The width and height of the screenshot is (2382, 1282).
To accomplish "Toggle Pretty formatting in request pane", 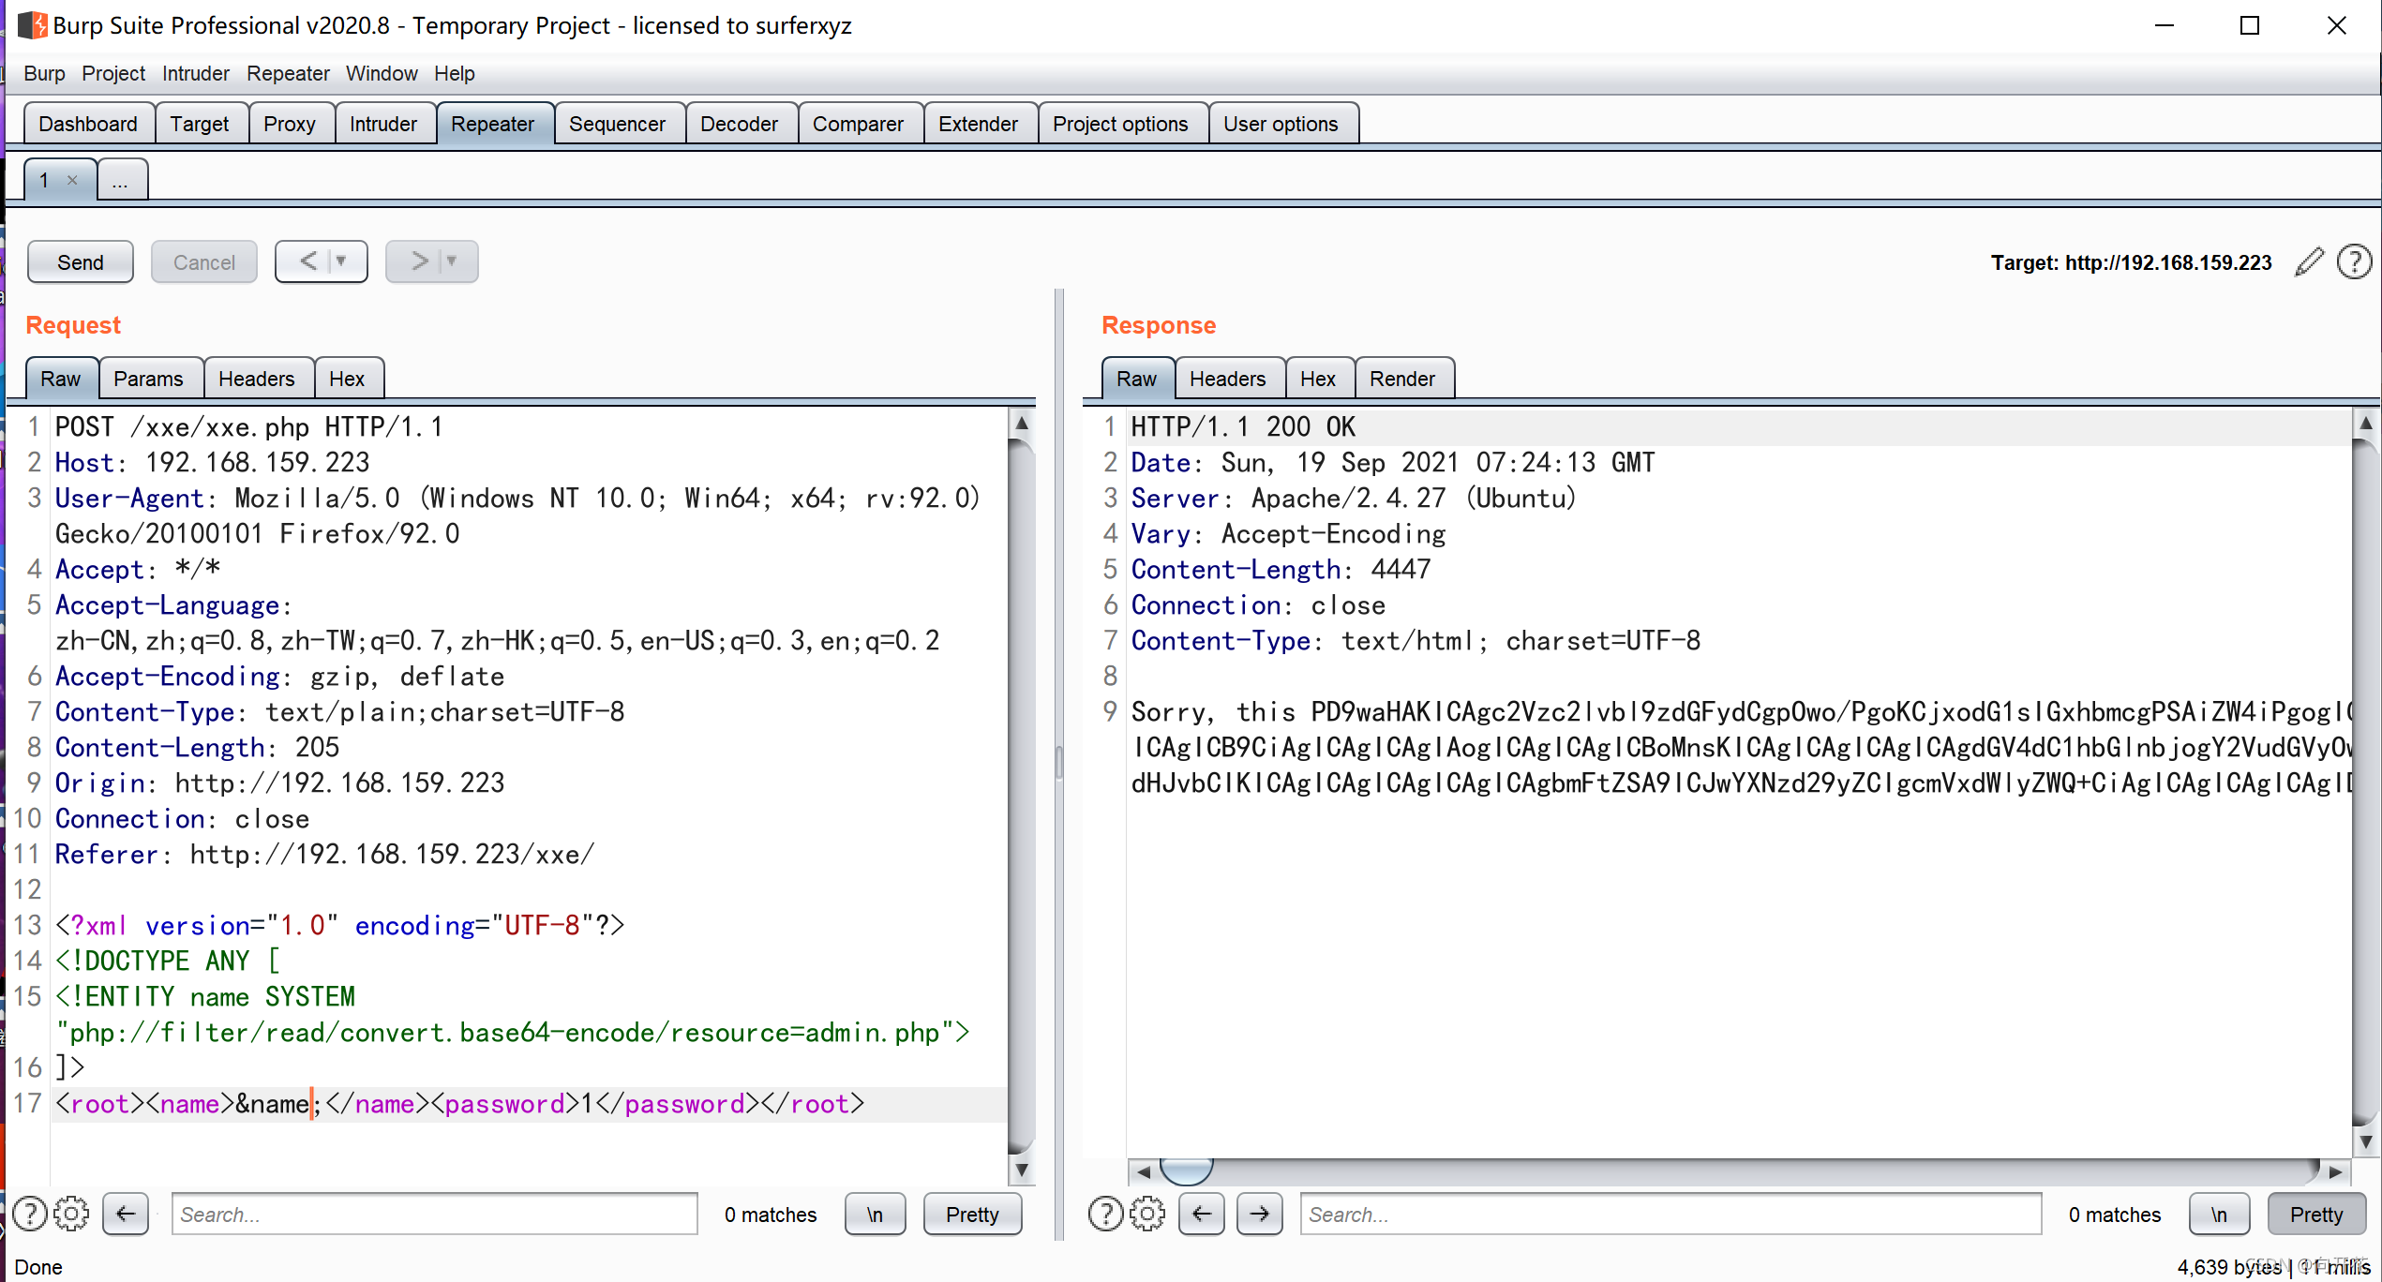I will coord(972,1214).
